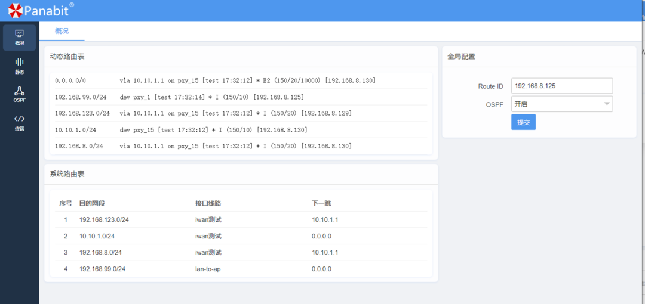The height and width of the screenshot is (304, 645).
Task: Click the 全局配置 panel title
Action: [x=461, y=57]
